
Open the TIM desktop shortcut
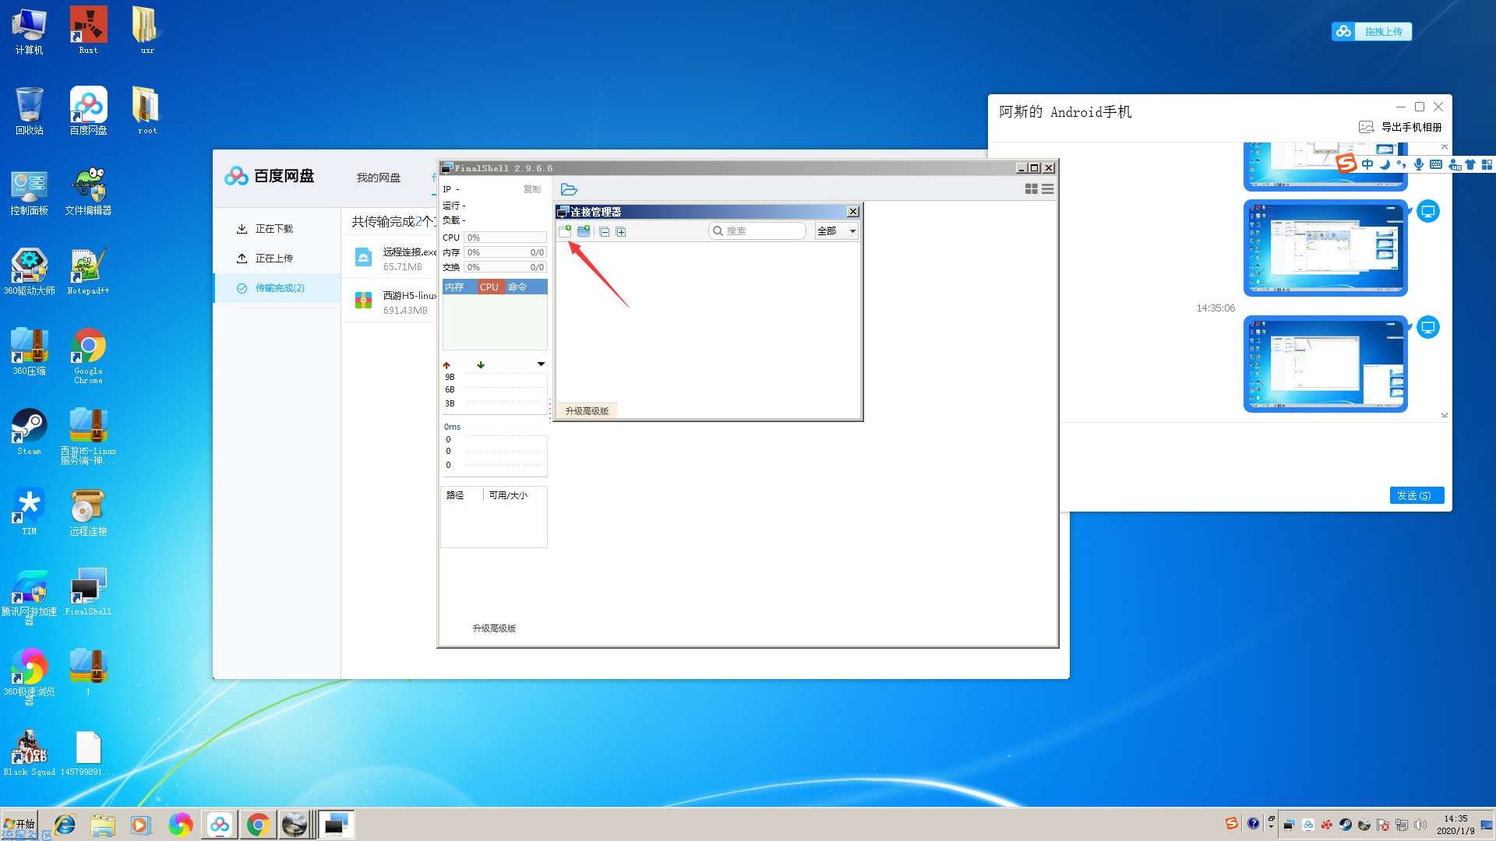(29, 512)
